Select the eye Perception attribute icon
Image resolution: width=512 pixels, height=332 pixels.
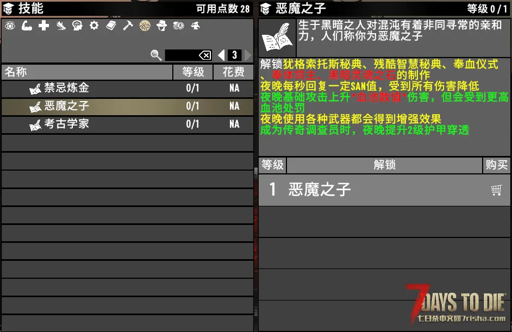coord(10,26)
